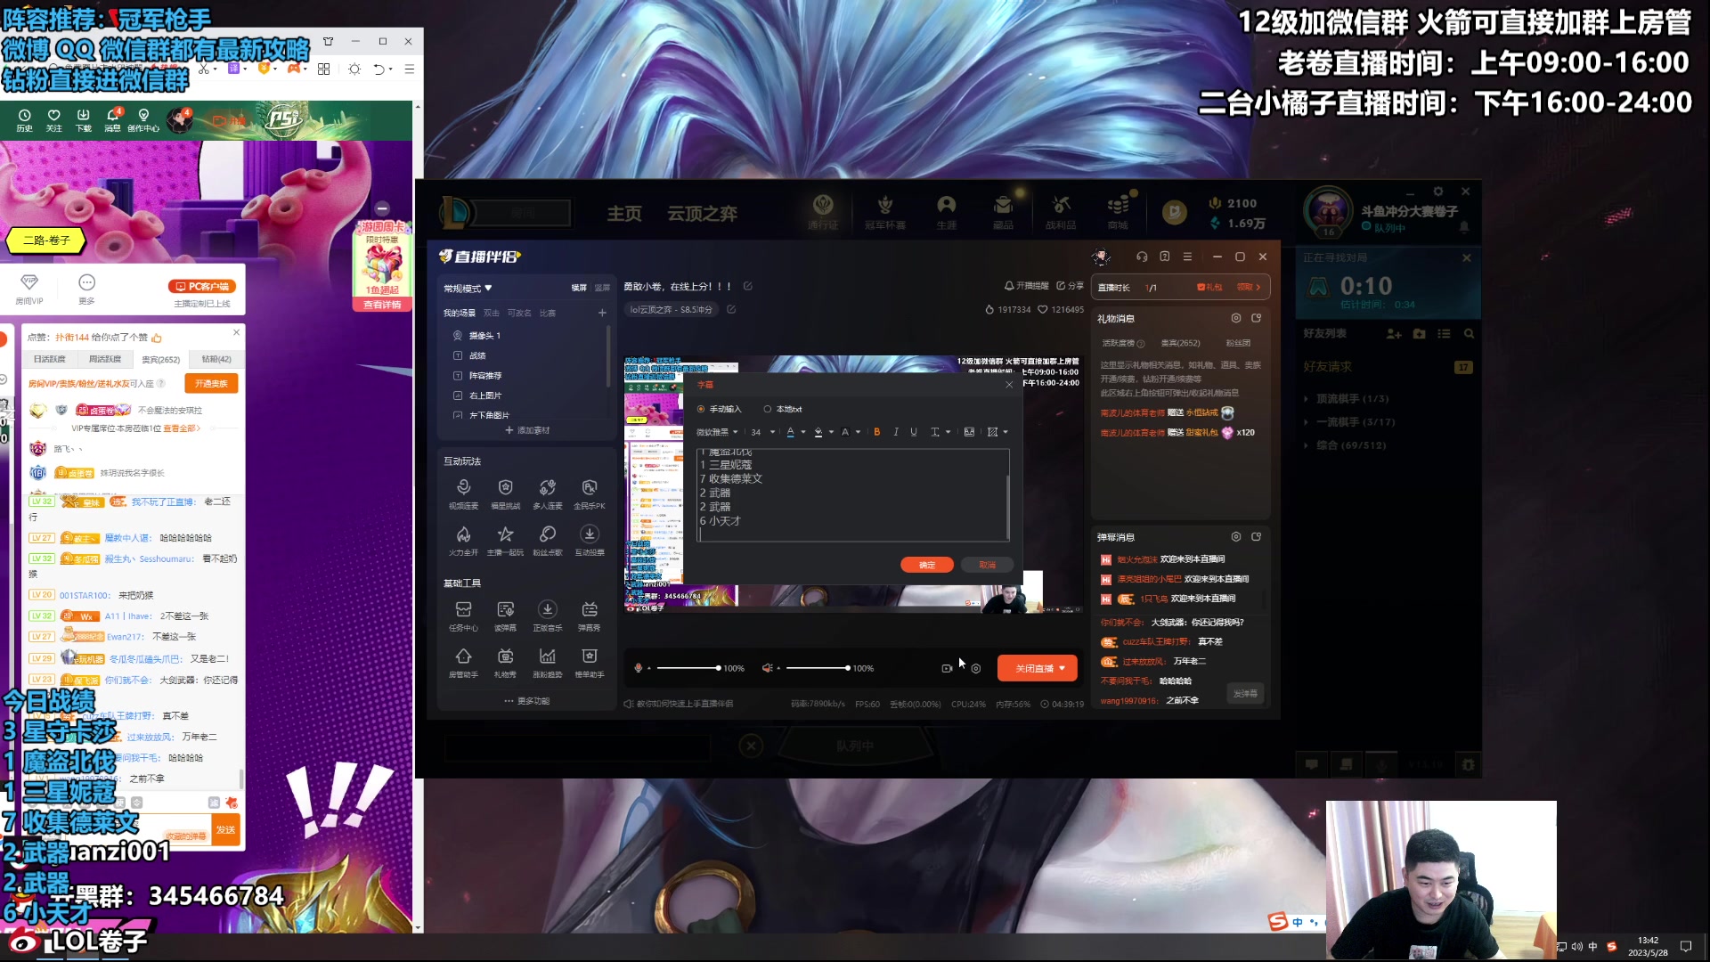This screenshot has height=962, width=1710.
Task: Click the microphone icon in the audio bar
Action: pyautogui.click(x=638, y=668)
